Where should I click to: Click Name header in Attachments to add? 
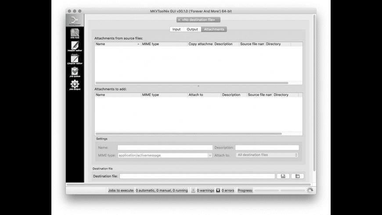tap(118, 95)
